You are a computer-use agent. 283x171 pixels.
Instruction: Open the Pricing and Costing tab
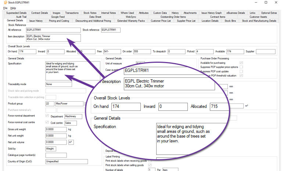[x=59, y=21]
